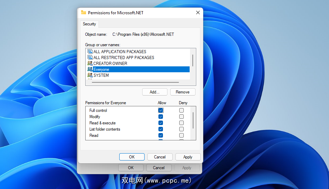The width and height of the screenshot is (329, 189).
Task: Confirm with OK in Permissions dialog
Action: click(132, 157)
